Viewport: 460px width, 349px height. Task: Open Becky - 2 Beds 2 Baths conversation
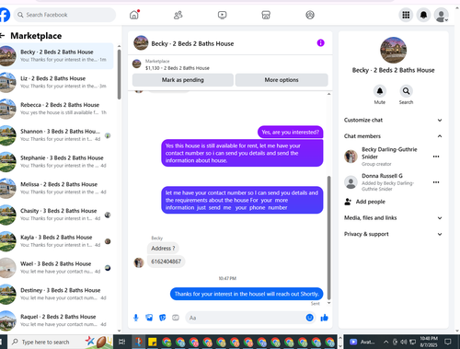[x=57, y=56]
